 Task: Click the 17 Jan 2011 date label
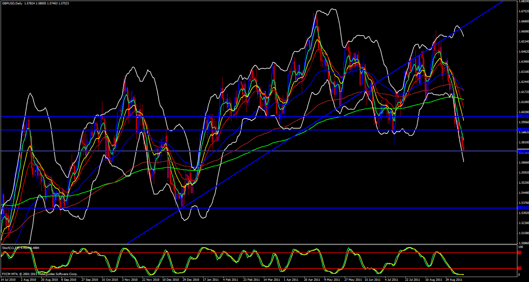[211, 280]
